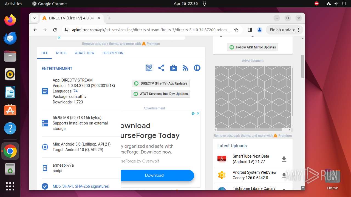Open Activities overview
The image size is (351, 197).
click(x=13, y=4)
